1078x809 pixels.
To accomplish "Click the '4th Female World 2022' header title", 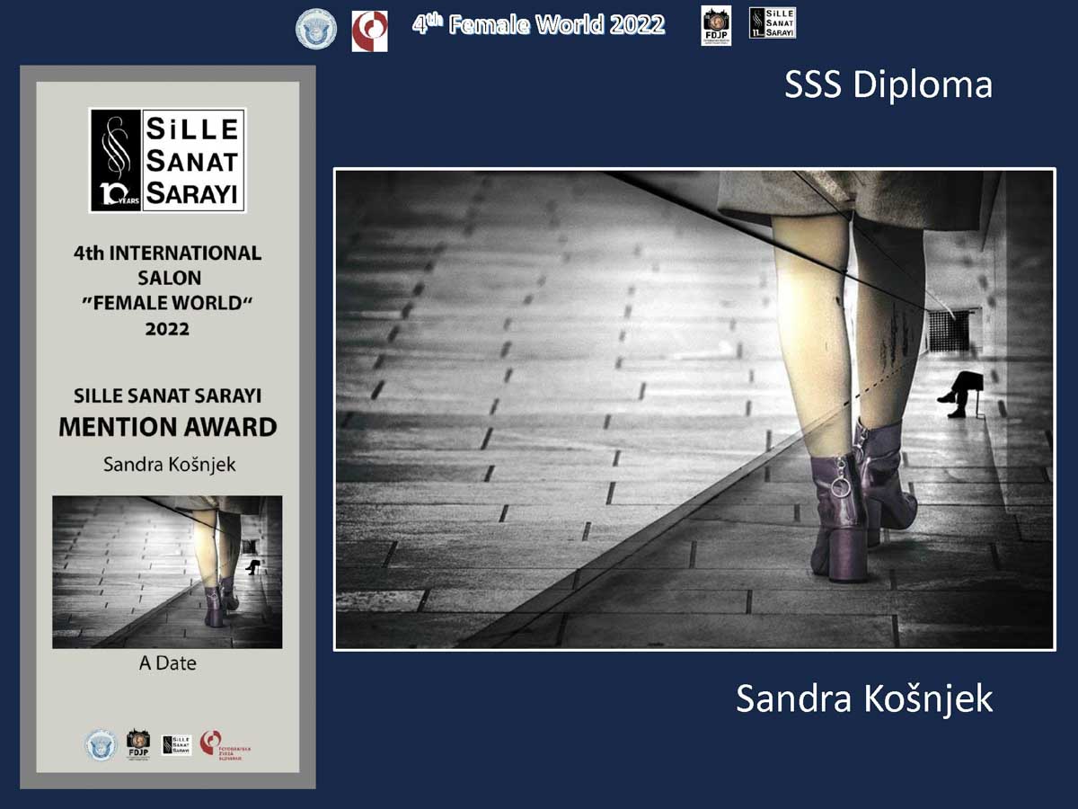I will point(539,24).
